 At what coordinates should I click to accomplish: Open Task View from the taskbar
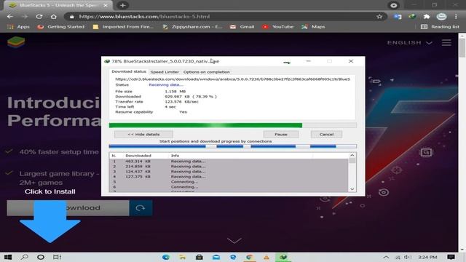point(57,257)
